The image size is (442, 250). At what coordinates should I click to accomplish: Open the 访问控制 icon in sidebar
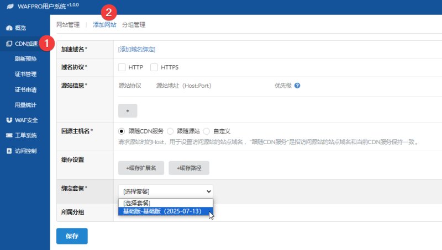(x=9, y=151)
